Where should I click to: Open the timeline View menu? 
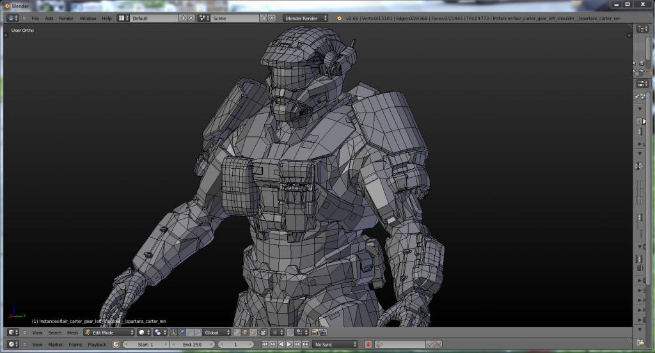coord(37,344)
